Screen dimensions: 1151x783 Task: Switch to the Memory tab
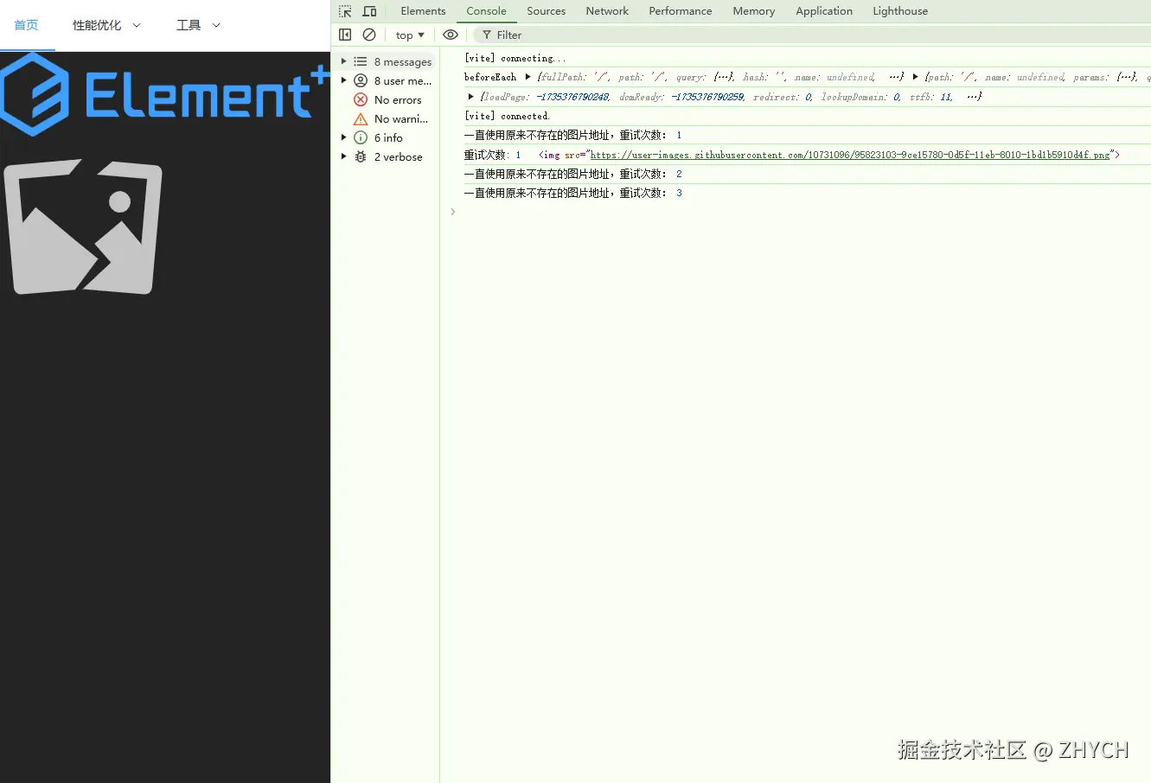click(x=753, y=11)
